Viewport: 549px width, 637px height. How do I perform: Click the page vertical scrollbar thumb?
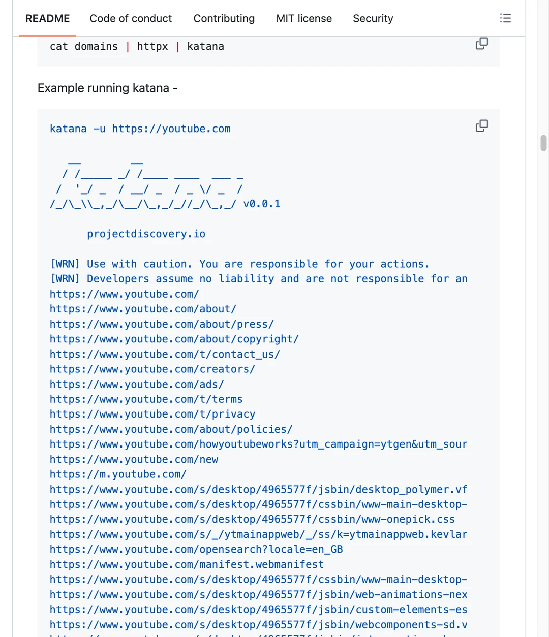[x=543, y=143]
